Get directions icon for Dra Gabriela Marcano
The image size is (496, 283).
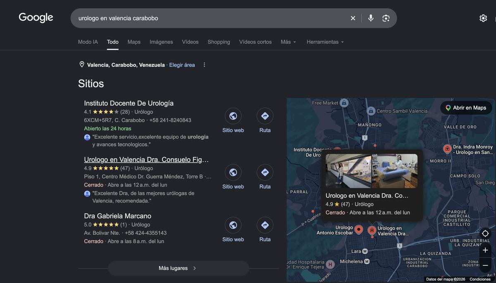point(265,225)
